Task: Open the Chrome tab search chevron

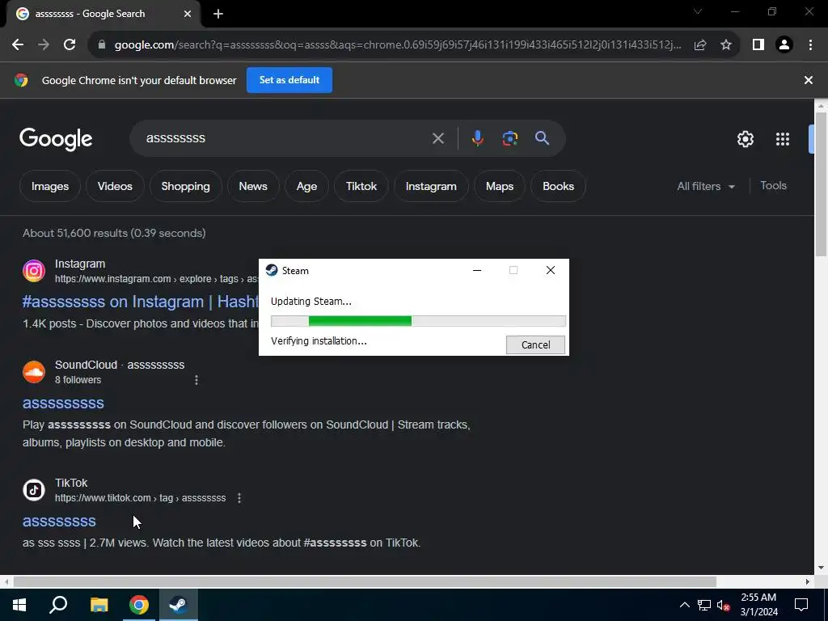Action: pyautogui.click(x=698, y=11)
